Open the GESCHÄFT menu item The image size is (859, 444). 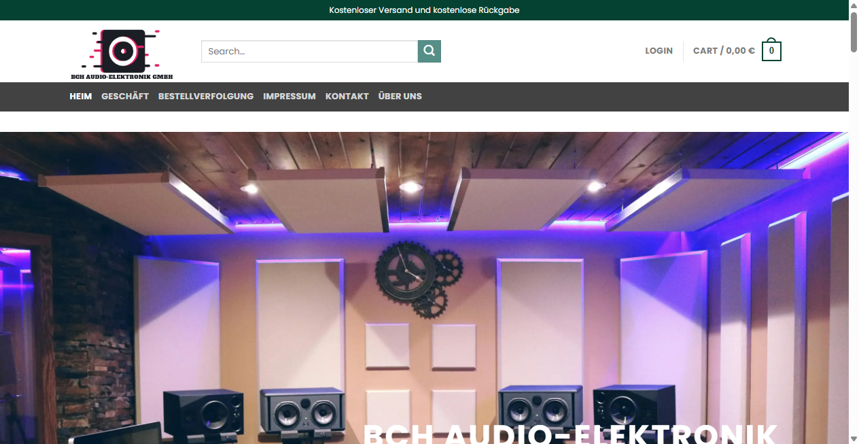pyautogui.click(x=125, y=97)
